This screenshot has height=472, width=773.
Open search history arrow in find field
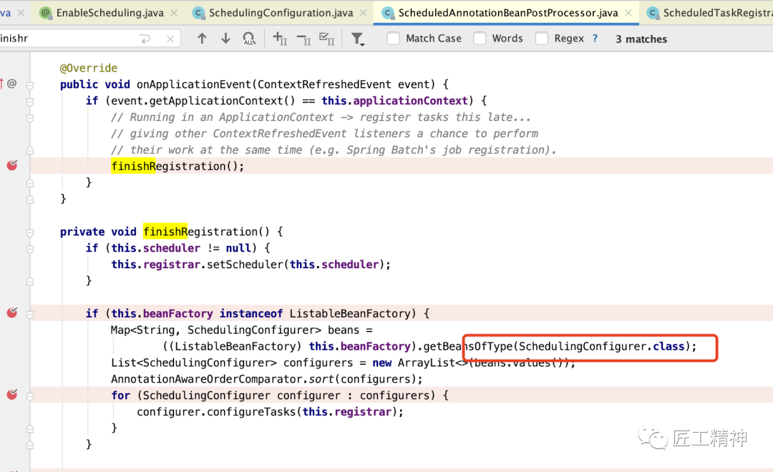tap(145, 39)
